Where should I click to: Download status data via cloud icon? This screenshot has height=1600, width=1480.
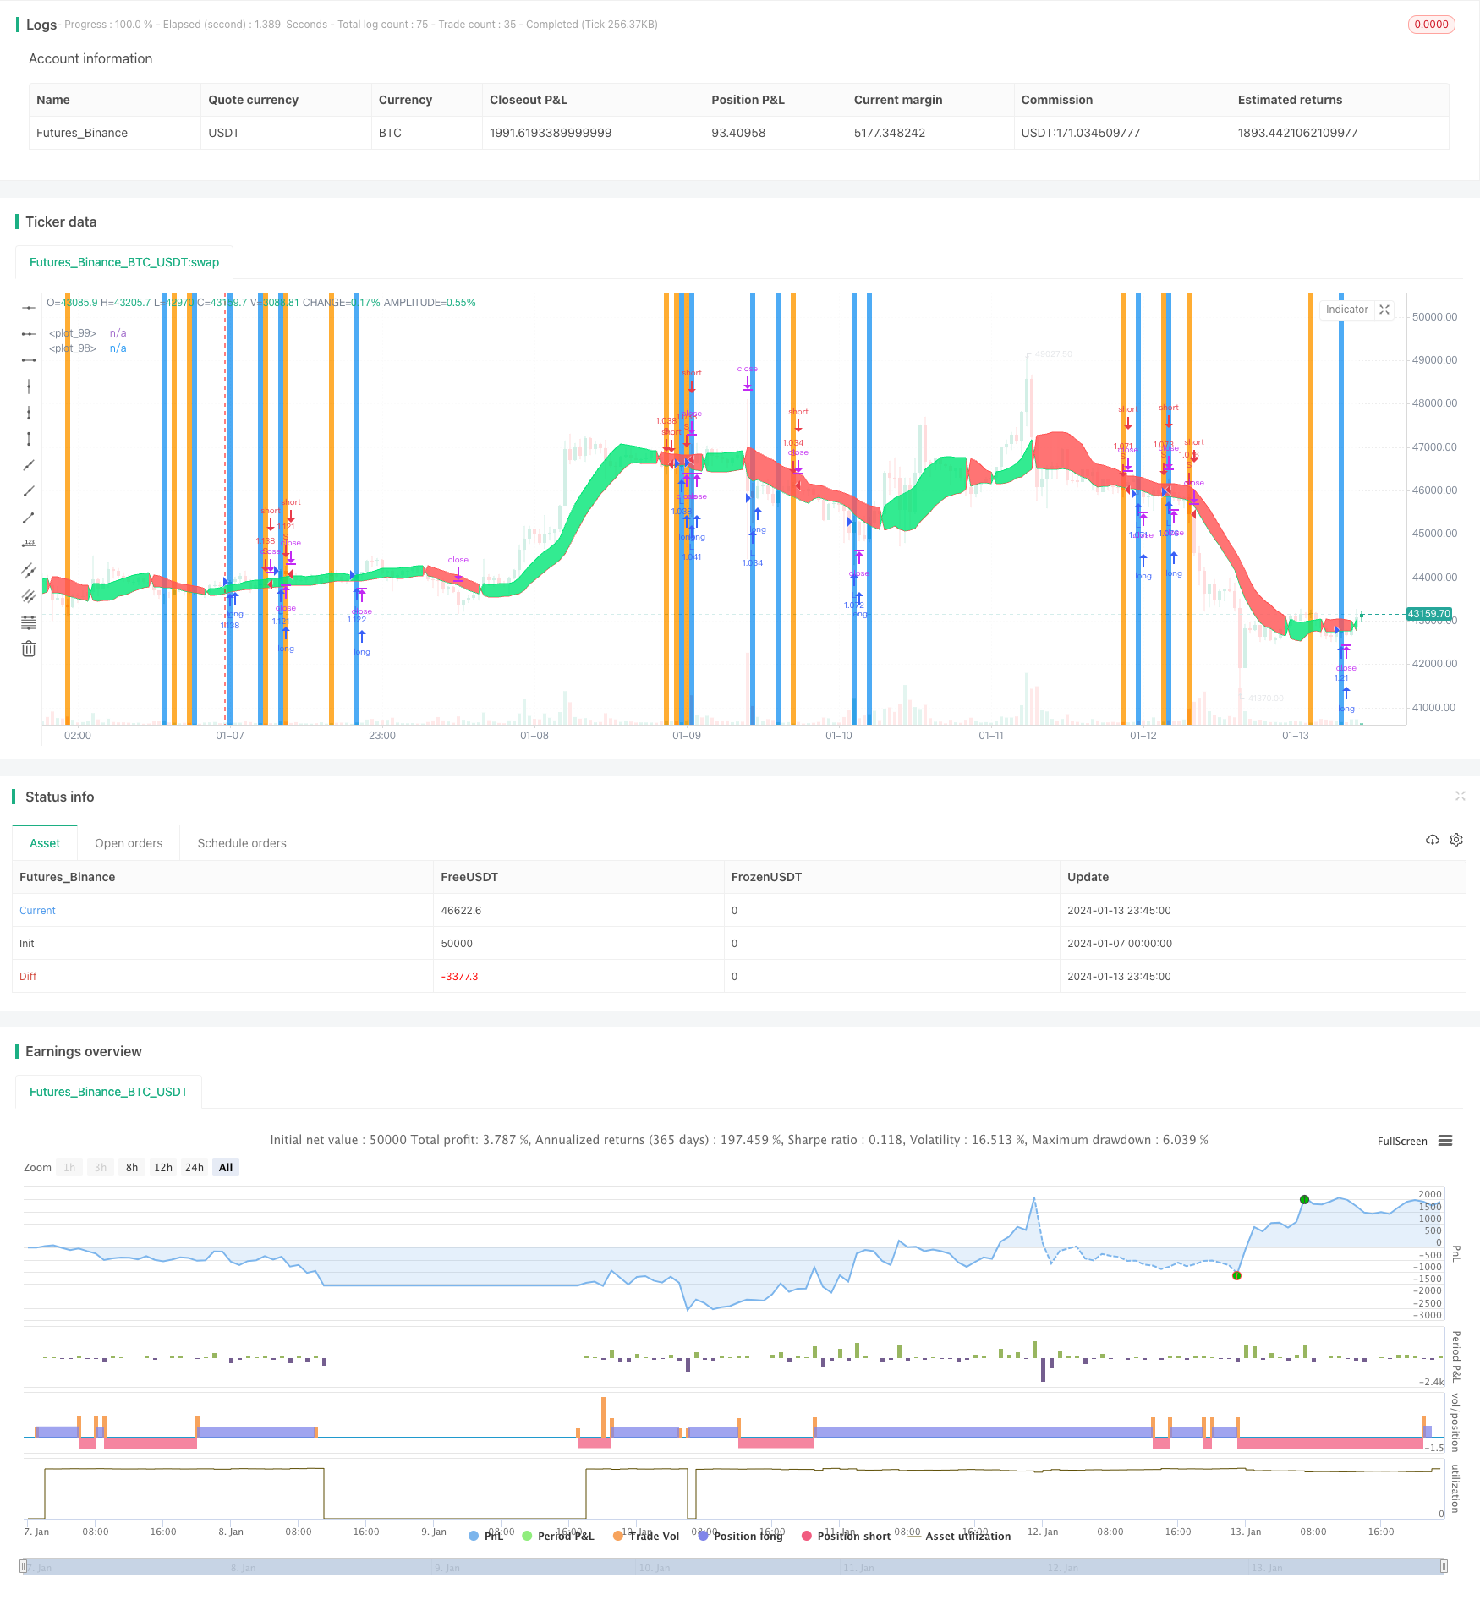coord(1433,840)
